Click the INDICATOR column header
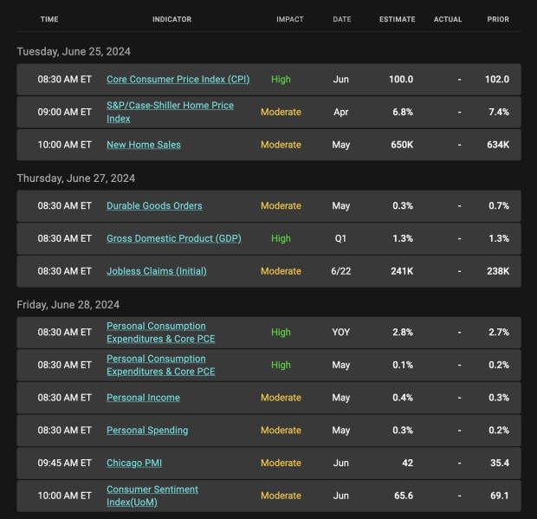This screenshot has width=537, height=519. [171, 19]
